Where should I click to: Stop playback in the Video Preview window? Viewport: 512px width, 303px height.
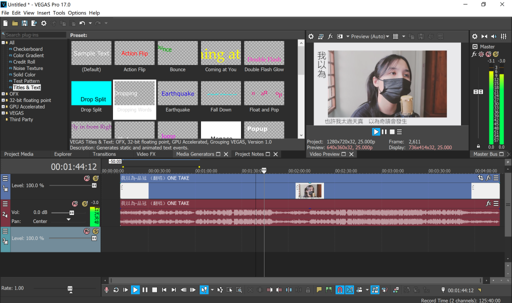pyautogui.click(x=392, y=132)
